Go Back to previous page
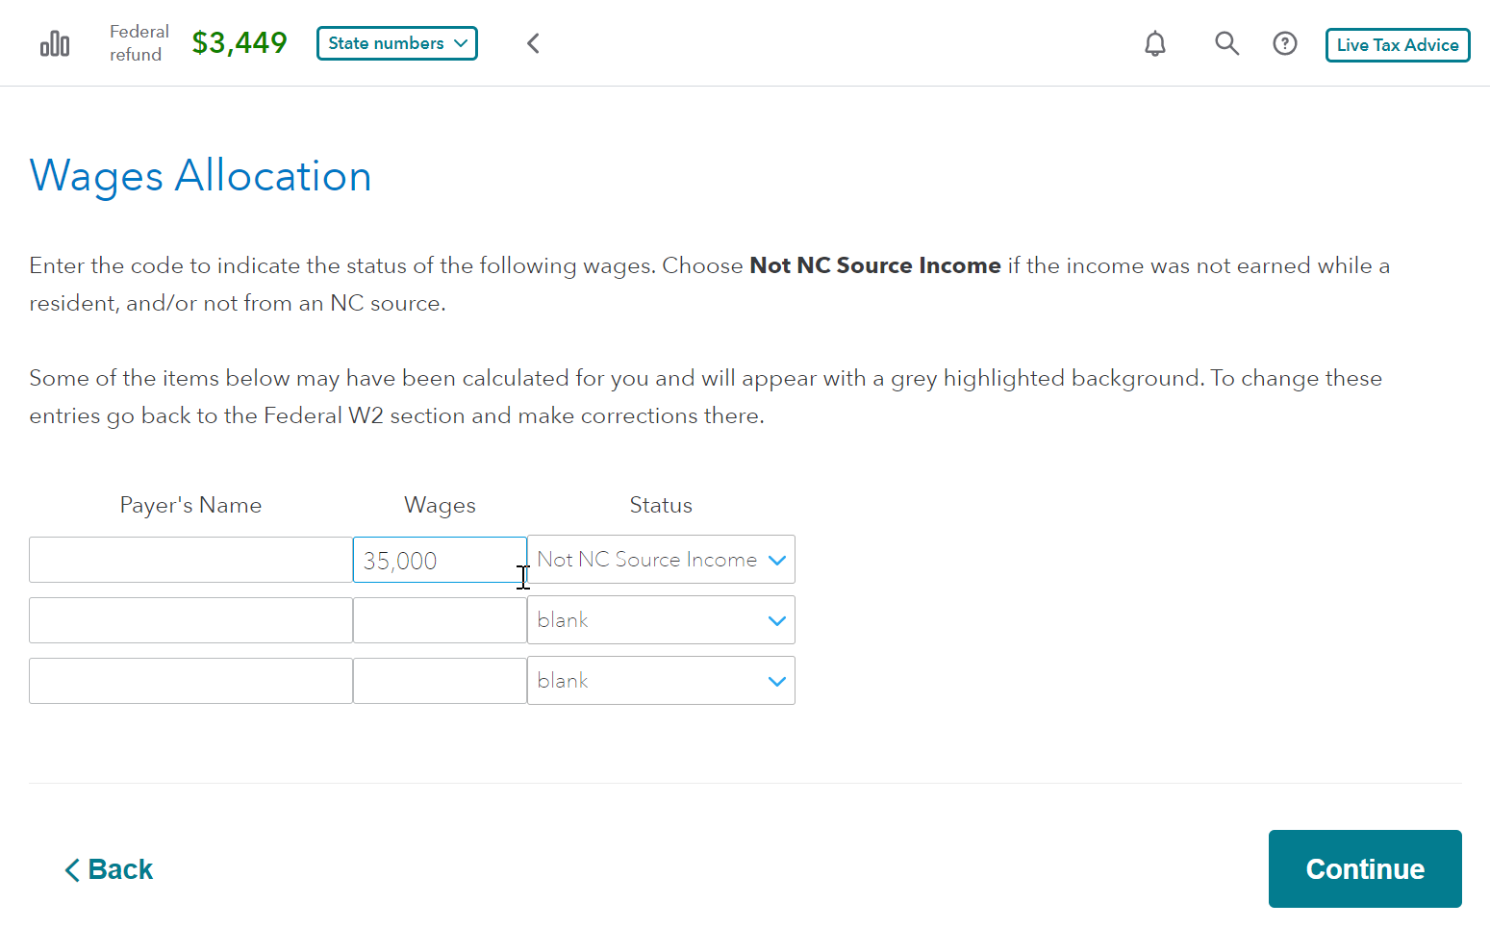 pyautogui.click(x=109, y=869)
